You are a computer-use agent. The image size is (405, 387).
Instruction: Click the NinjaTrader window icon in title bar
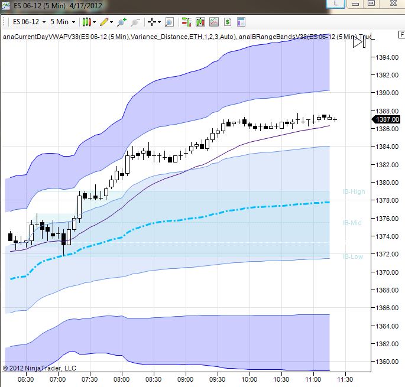click(6, 6)
